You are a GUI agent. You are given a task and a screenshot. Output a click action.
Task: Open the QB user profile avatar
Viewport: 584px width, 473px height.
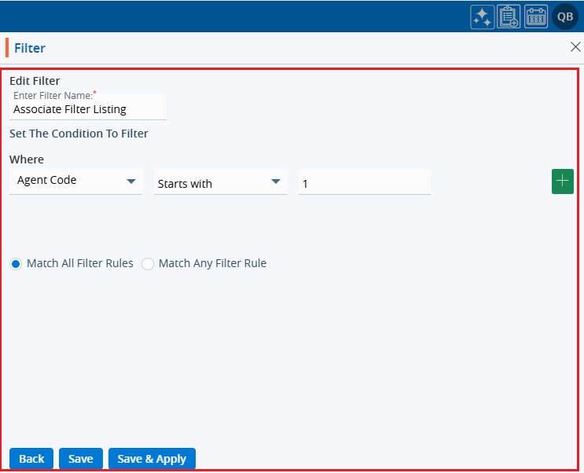click(x=565, y=16)
